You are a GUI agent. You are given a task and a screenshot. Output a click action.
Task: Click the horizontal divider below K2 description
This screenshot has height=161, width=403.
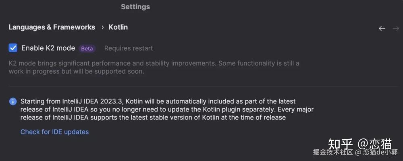(201, 86)
